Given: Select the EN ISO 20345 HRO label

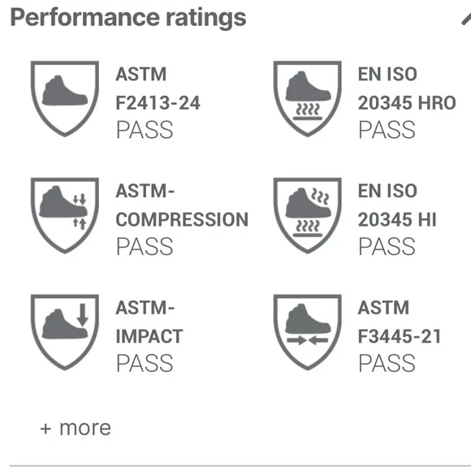Looking at the screenshot, I should point(407,89).
